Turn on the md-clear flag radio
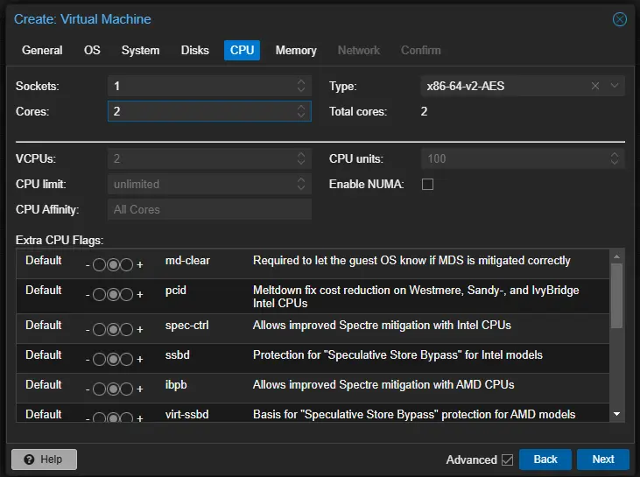This screenshot has width=640, height=477. click(x=125, y=264)
